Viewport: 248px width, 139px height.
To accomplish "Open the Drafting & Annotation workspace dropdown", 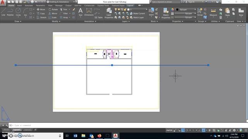I will click(60, 2).
